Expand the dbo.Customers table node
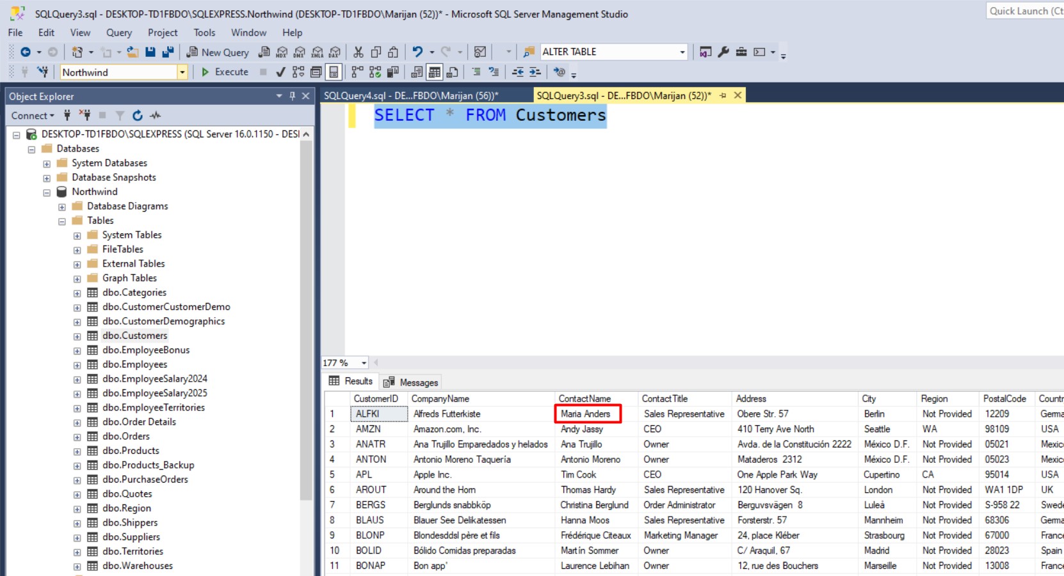The width and height of the screenshot is (1064, 576). tap(77, 336)
